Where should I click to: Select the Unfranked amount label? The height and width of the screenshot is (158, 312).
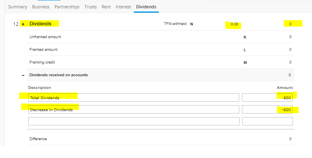45,37
